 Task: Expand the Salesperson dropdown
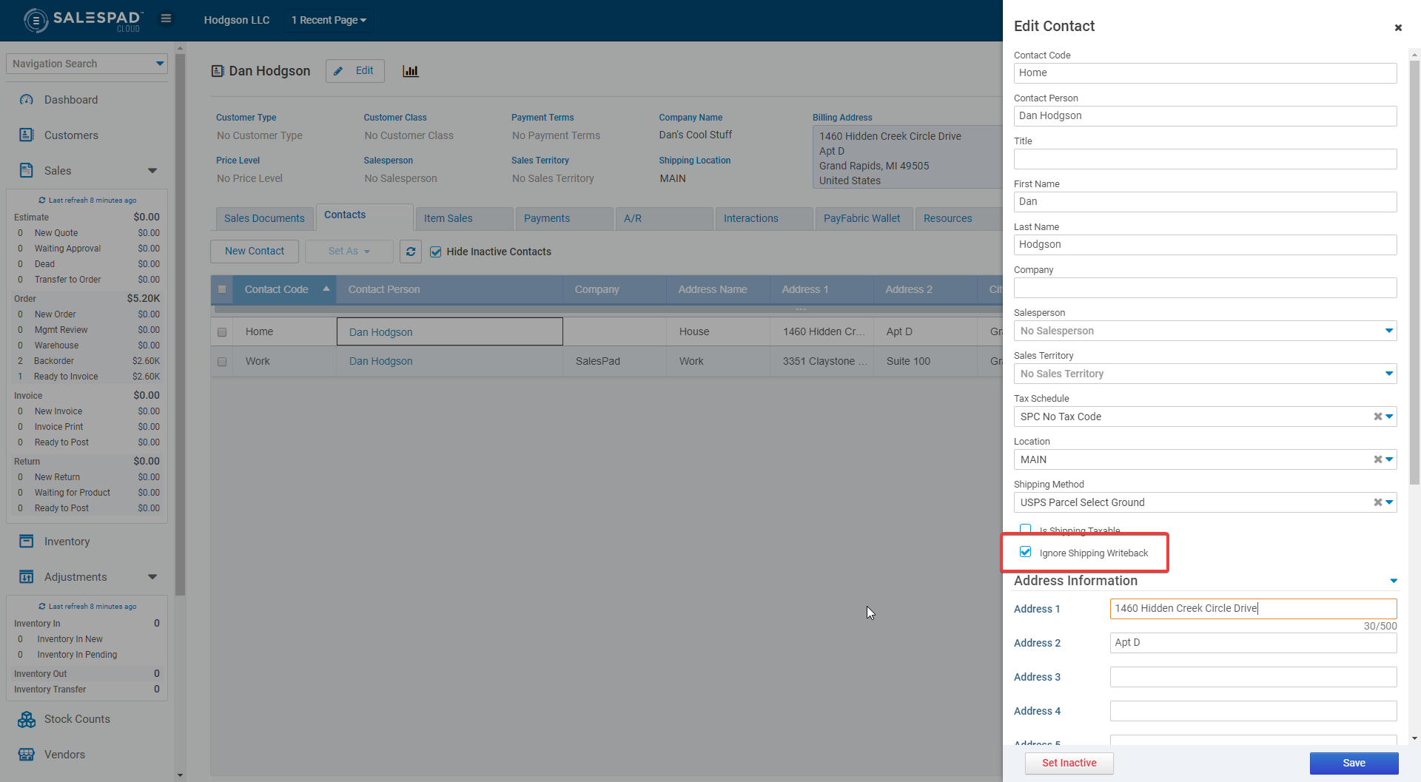1388,331
